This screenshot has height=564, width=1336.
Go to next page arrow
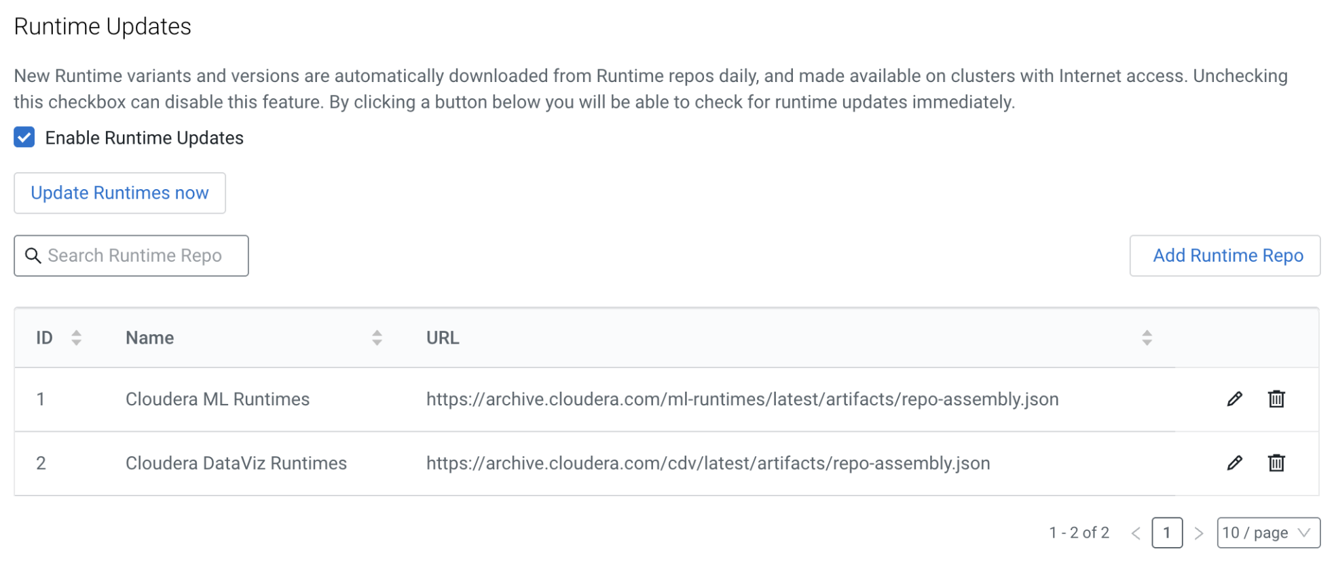pyautogui.click(x=1199, y=533)
